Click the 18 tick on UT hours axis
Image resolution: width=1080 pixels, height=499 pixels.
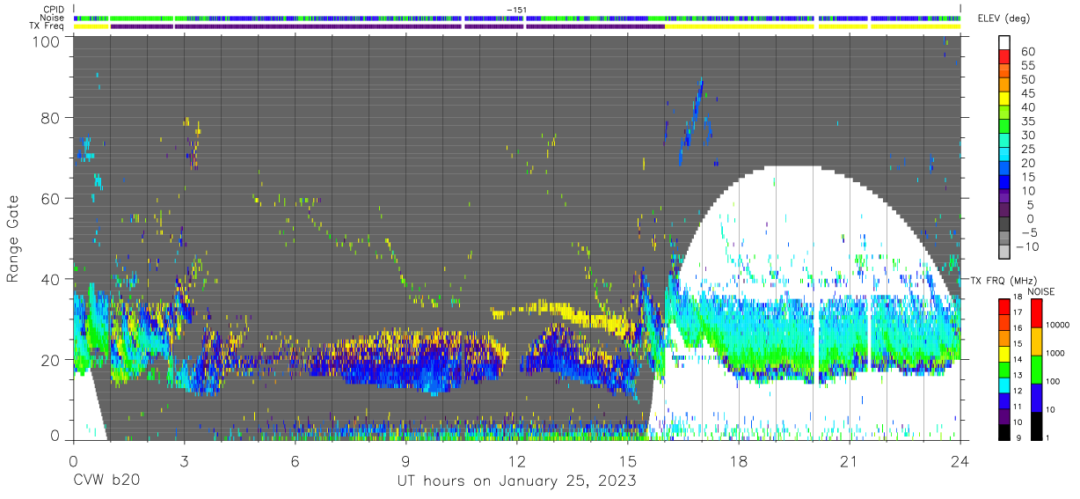[739, 460]
